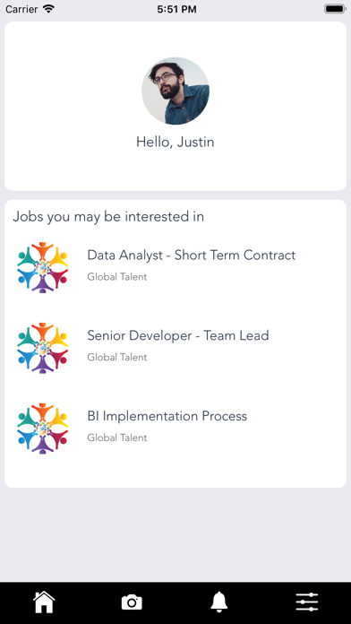Image resolution: width=351 pixels, height=624 pixels.
Task: Tap the battery indicator in status bar
Action: pos(335,9)
